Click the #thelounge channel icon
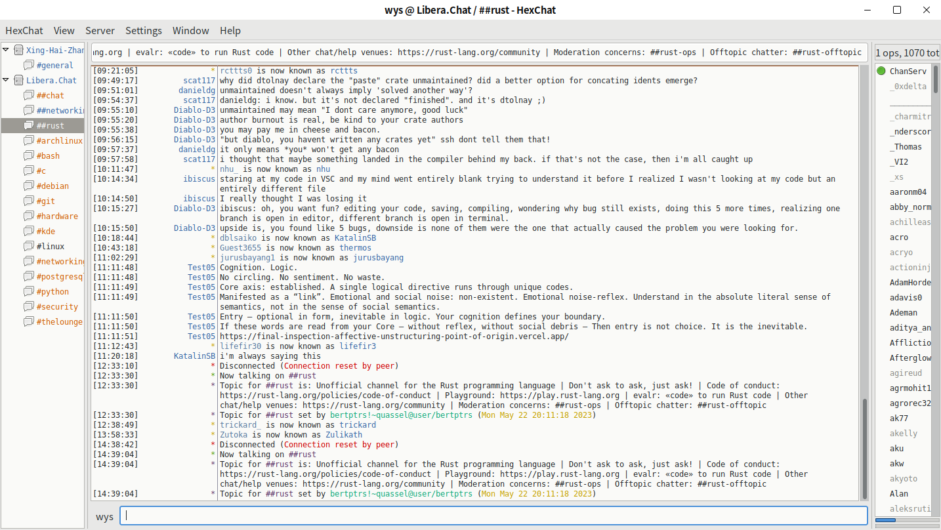The width and height of the screenshot is (941, 530). (x=29, y=321)
